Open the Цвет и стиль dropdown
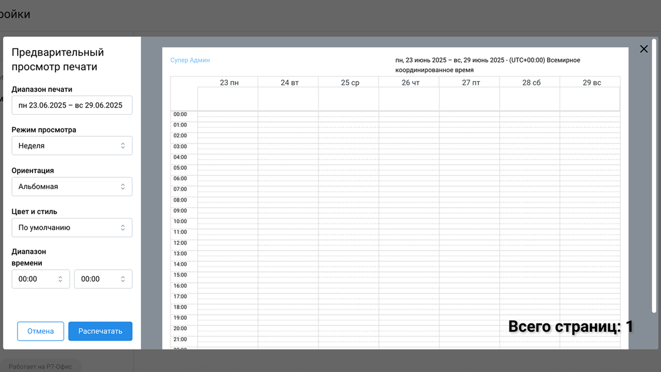Viewport: 661px width, 372px height. pos(72,228)
